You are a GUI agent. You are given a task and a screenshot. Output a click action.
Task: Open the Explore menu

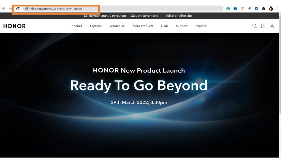tap(201, 26)
